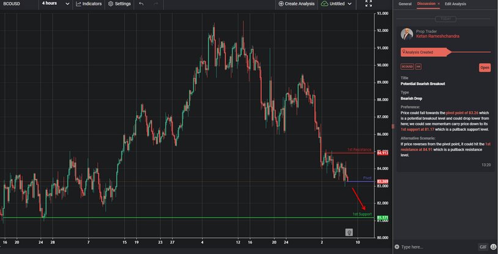
Task: Click the Potential Bearish Breakout title
Action: pyautogui.click(x=423, y=84)
